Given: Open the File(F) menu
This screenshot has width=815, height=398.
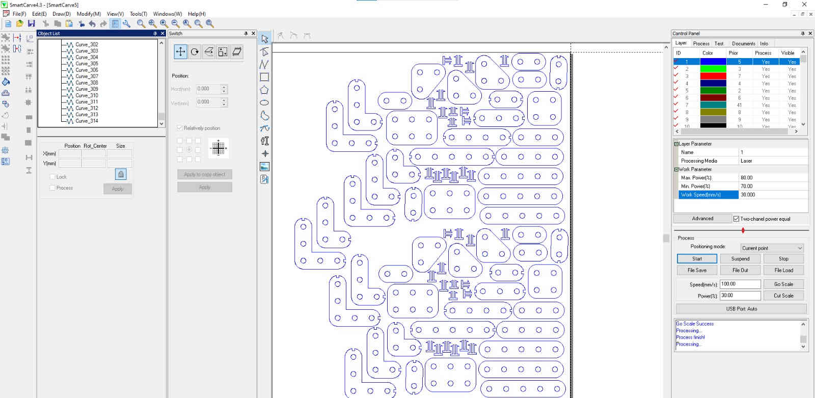Looking at the screenshot, I should click(19, 14).
